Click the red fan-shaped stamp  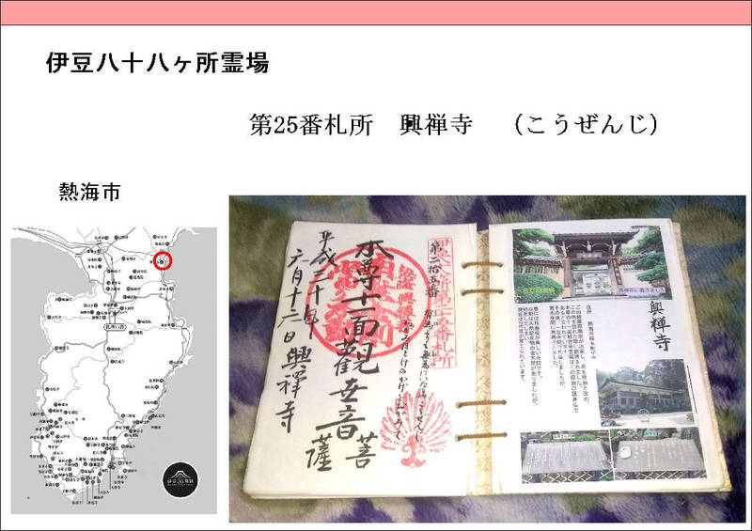click(x=415, y=429)
